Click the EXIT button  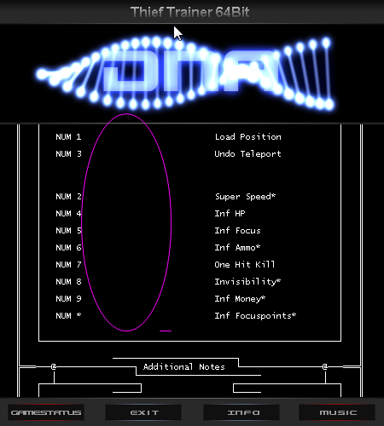pos(143,412)
